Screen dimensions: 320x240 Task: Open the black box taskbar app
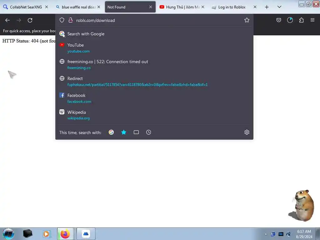pyautogui.click(x=27, y=234)
